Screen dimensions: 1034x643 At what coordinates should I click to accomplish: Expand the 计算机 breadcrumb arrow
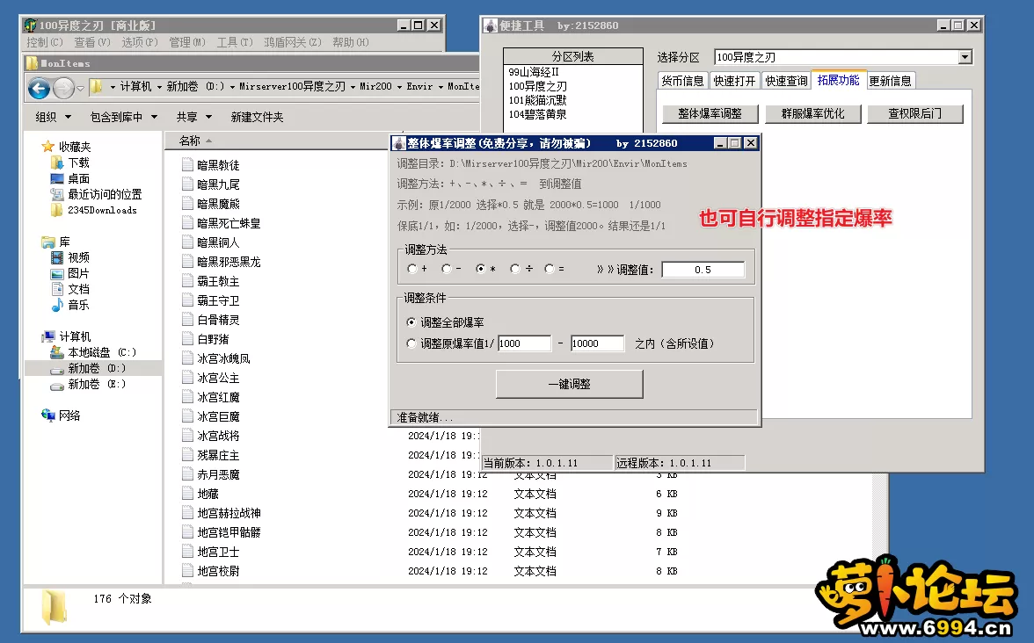point(159,87)
